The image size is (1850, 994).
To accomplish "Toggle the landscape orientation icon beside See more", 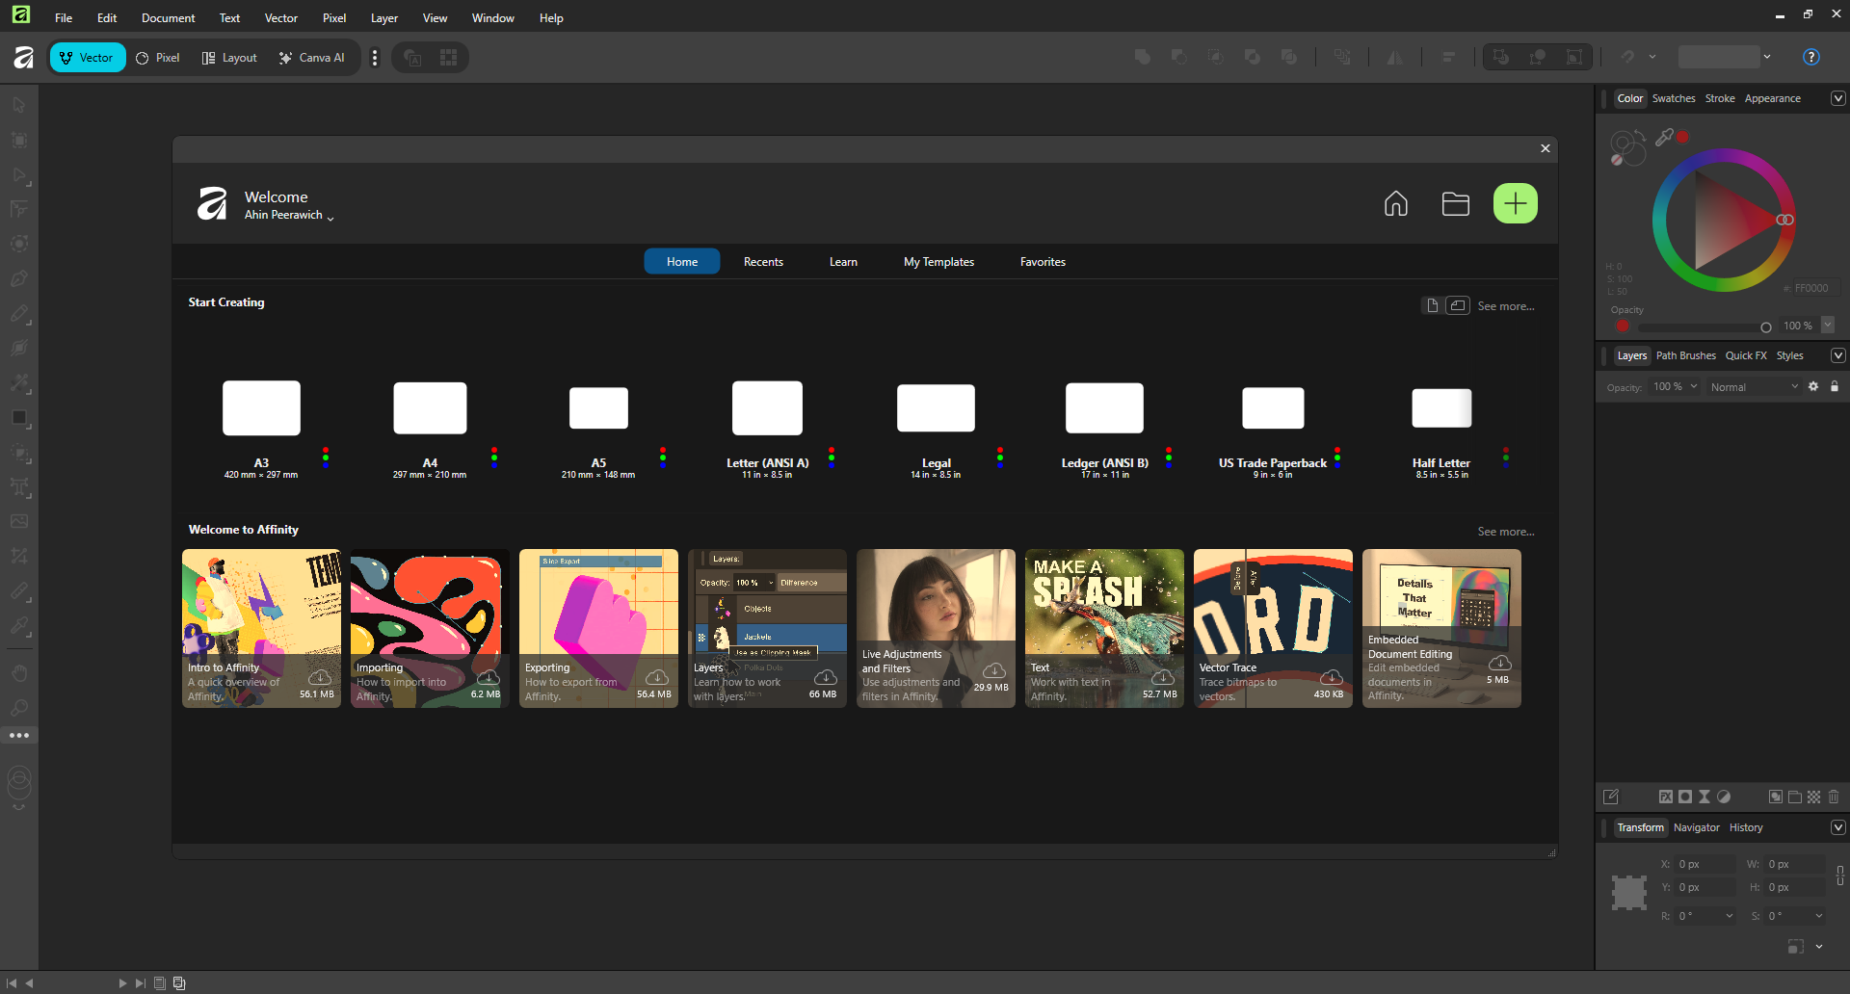I will click(1457, 305).
